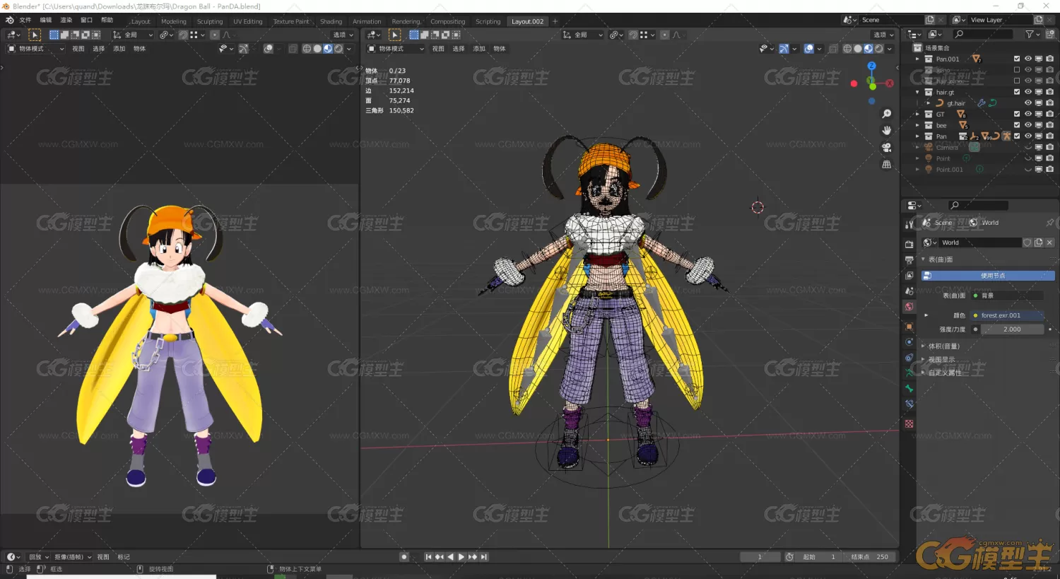Hide gt.hair object in viewport
1060x579 pixels.
(1028, 103)
